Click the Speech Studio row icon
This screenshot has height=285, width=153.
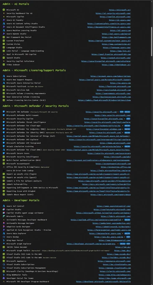click(4, 58)
